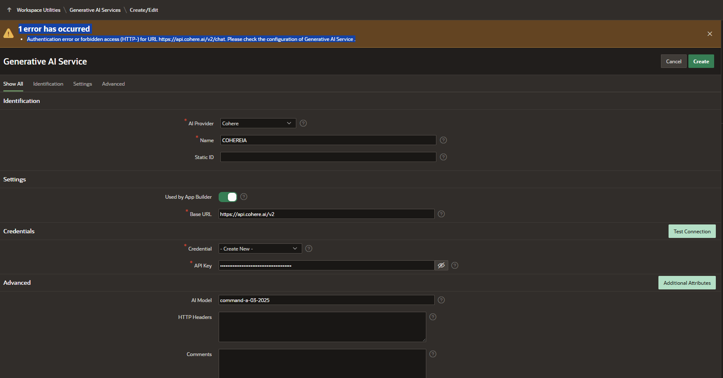Reveal API Key with eye icon

click(441, 265)
